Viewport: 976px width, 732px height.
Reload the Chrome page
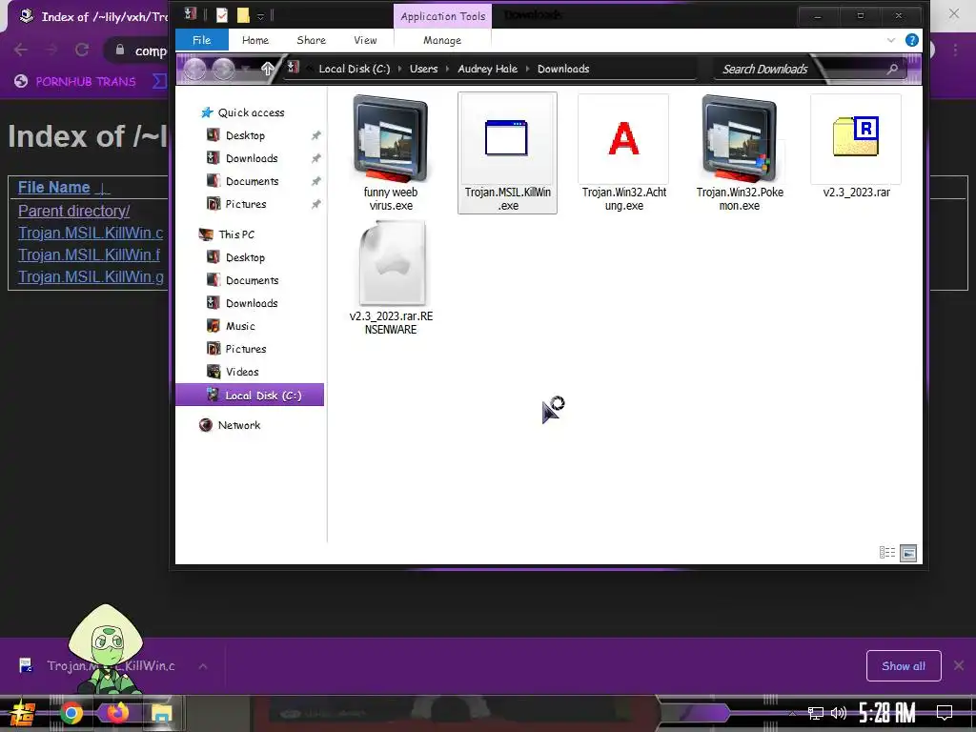pyautogui.click(x=82, y=50)
